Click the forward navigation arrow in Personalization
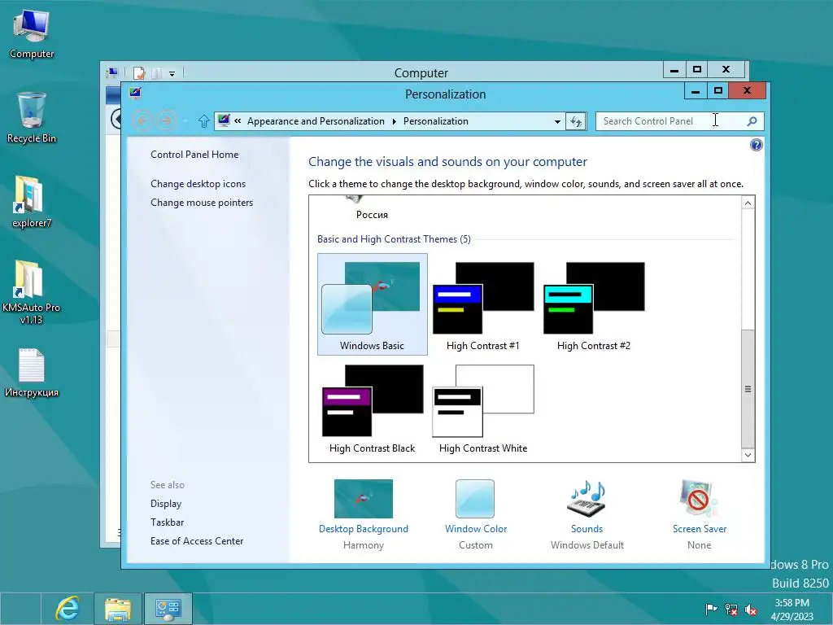This screenshot has width=833, height=625. (x=167, y=120)
